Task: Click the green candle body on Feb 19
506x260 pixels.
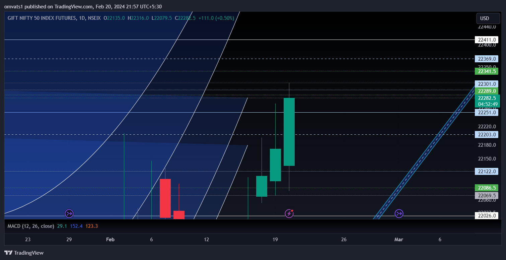Action: pos(275,165)
